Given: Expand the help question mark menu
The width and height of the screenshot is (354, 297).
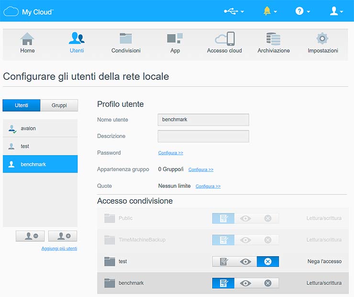Looking at the screenshot, I should [x=302, y=11].
